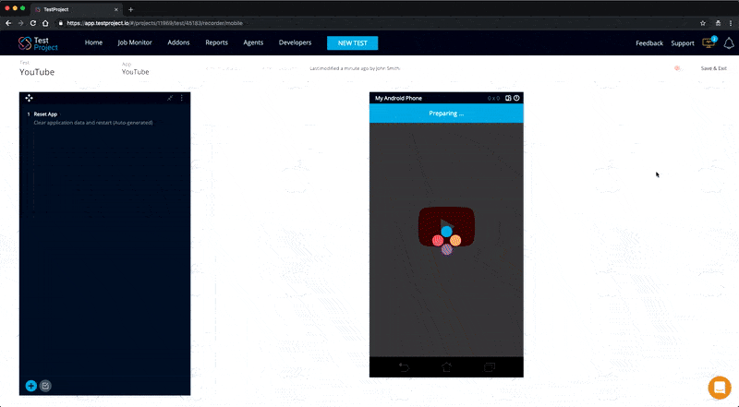
Task: Click the pin icon on steps panel
Action: [170, 98]
